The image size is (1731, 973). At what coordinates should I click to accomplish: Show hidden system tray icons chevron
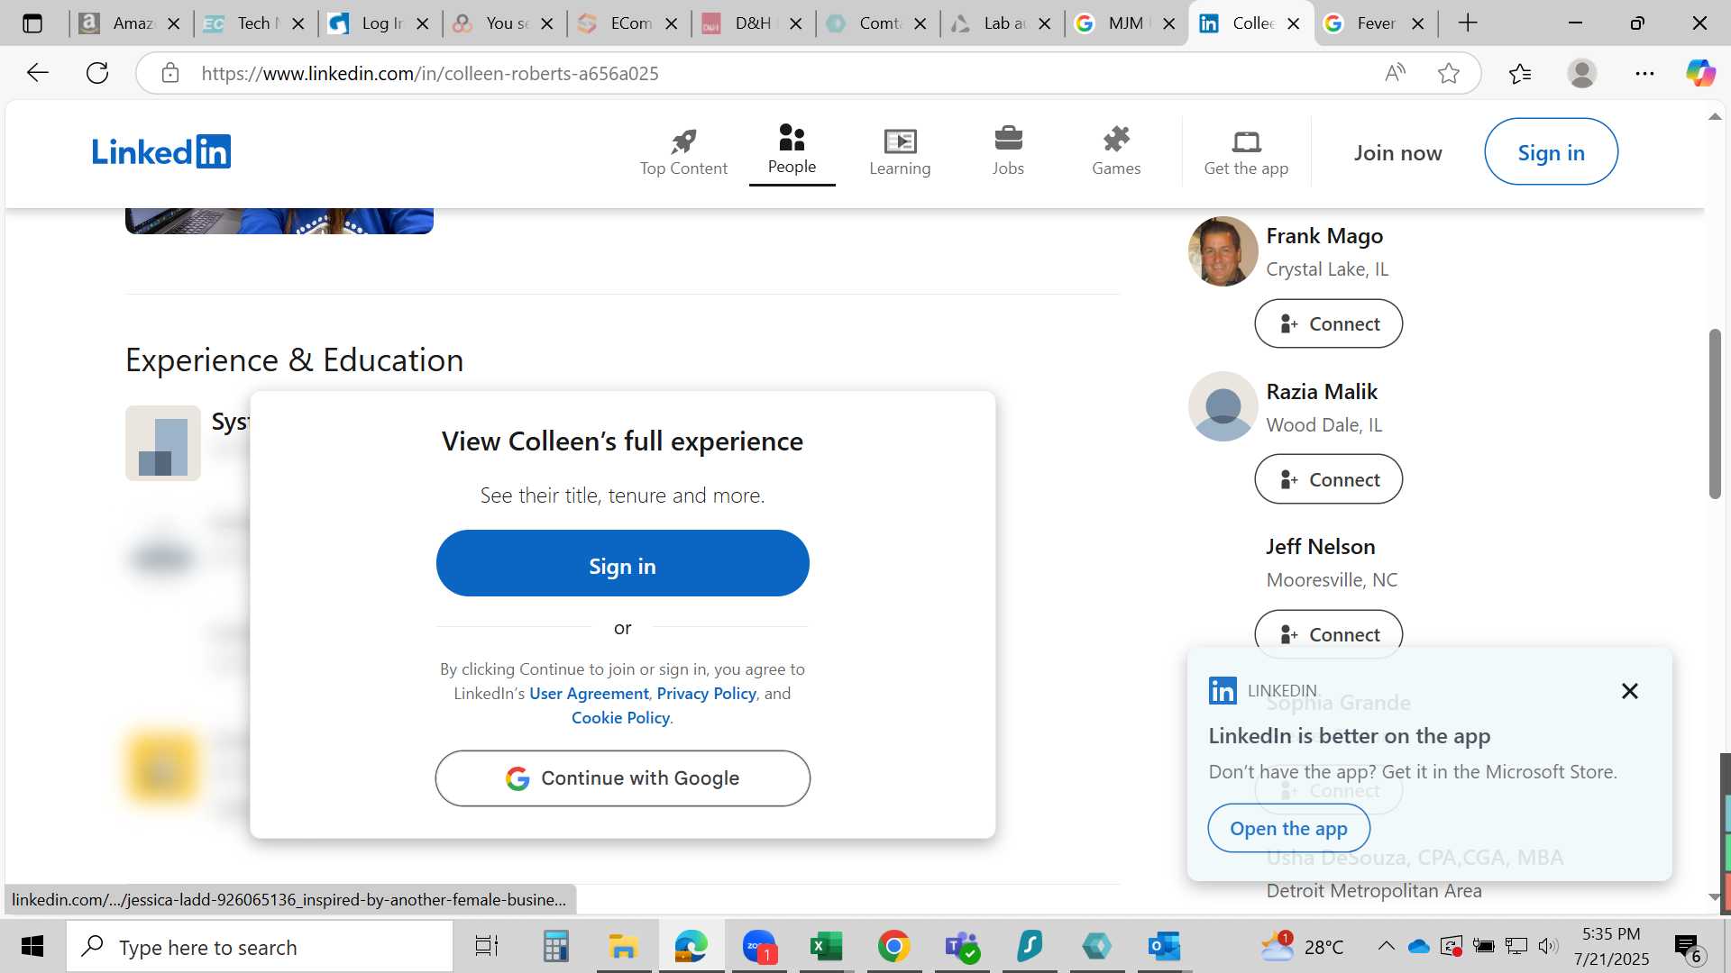point(1386,946)
